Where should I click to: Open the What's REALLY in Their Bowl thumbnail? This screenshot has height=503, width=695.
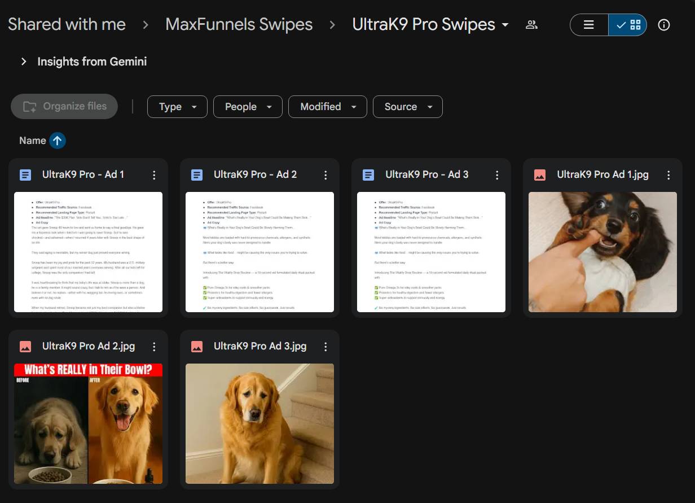88,423
